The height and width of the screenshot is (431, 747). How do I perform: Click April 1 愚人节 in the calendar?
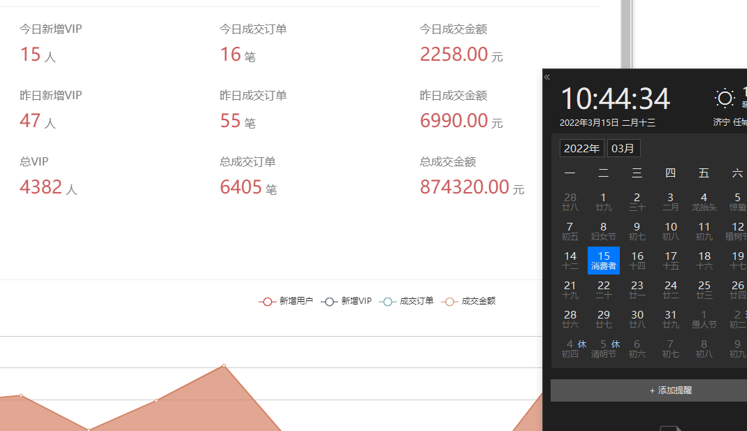pos(704,319)
